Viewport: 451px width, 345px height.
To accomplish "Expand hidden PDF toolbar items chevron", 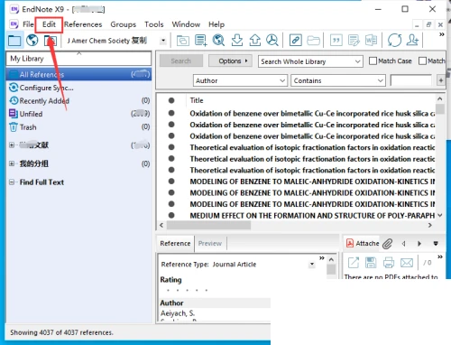I will (x=440, y=256).
